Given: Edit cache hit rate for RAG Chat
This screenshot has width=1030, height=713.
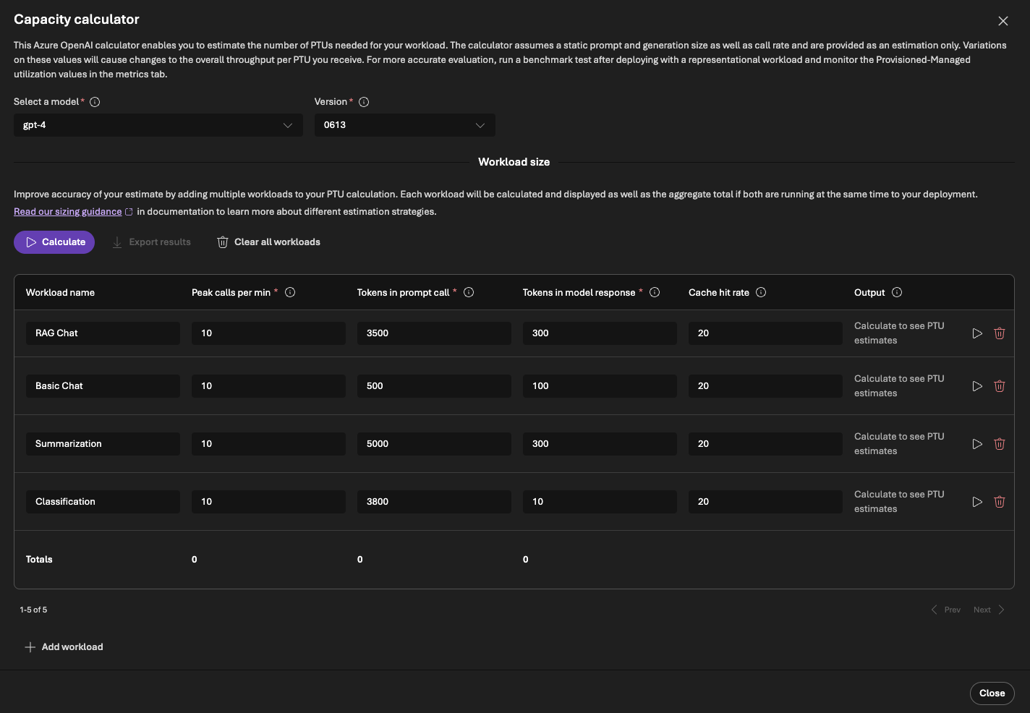Looking at the screenshot, I should click(765, 333).
